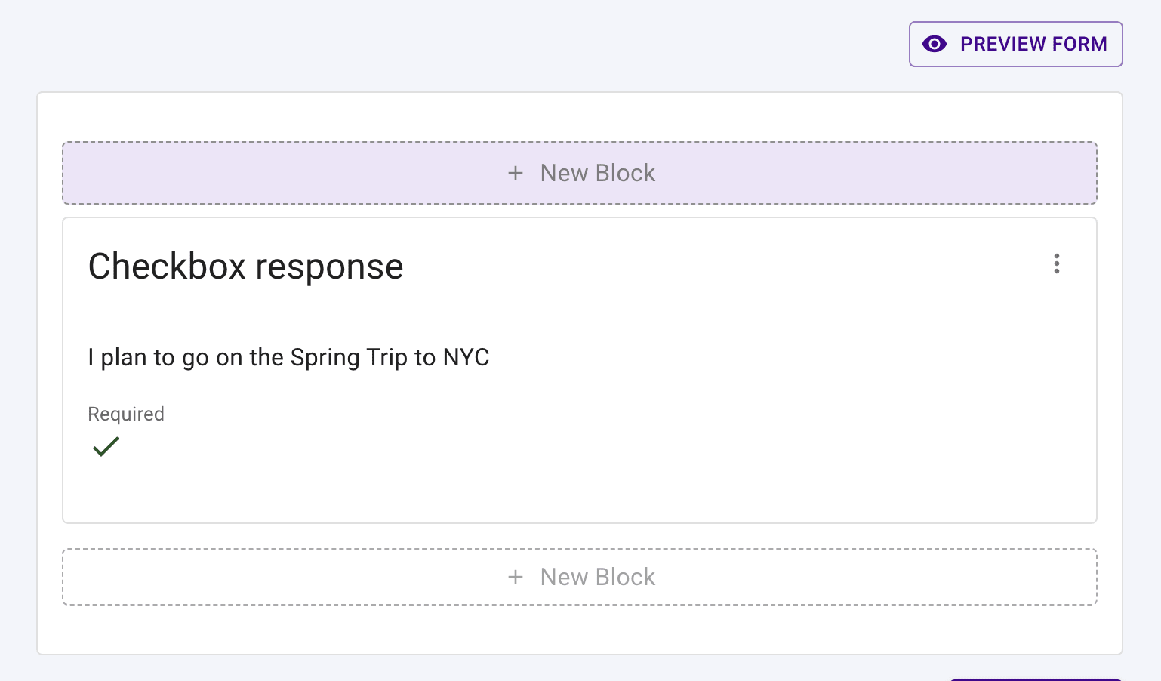
Task: Click the word "Checkbox" in the block title
Action: (x=167, y=267)
